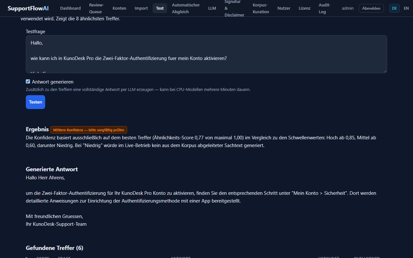Open the Import page
The image size is (413, 258).
tap(141, 8)
